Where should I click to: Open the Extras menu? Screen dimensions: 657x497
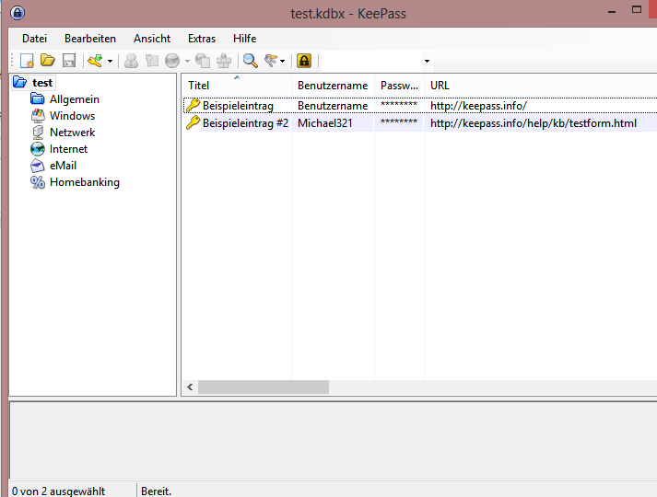(201, 39)
